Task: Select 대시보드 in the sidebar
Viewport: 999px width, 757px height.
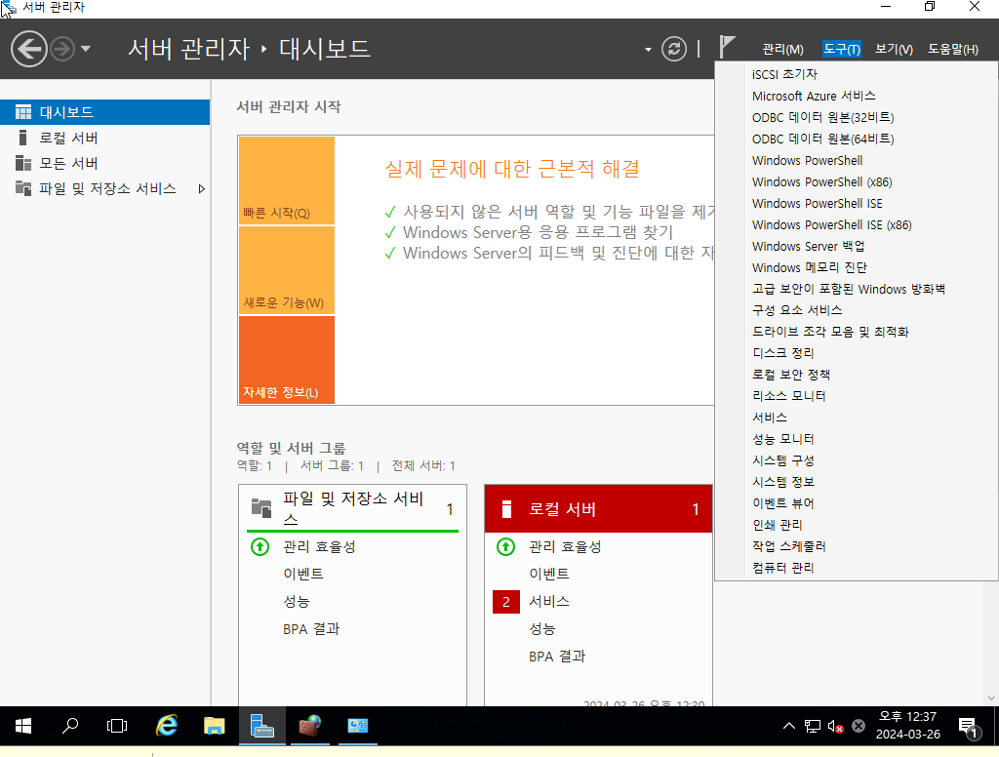Action: click(x=104, y=112)
